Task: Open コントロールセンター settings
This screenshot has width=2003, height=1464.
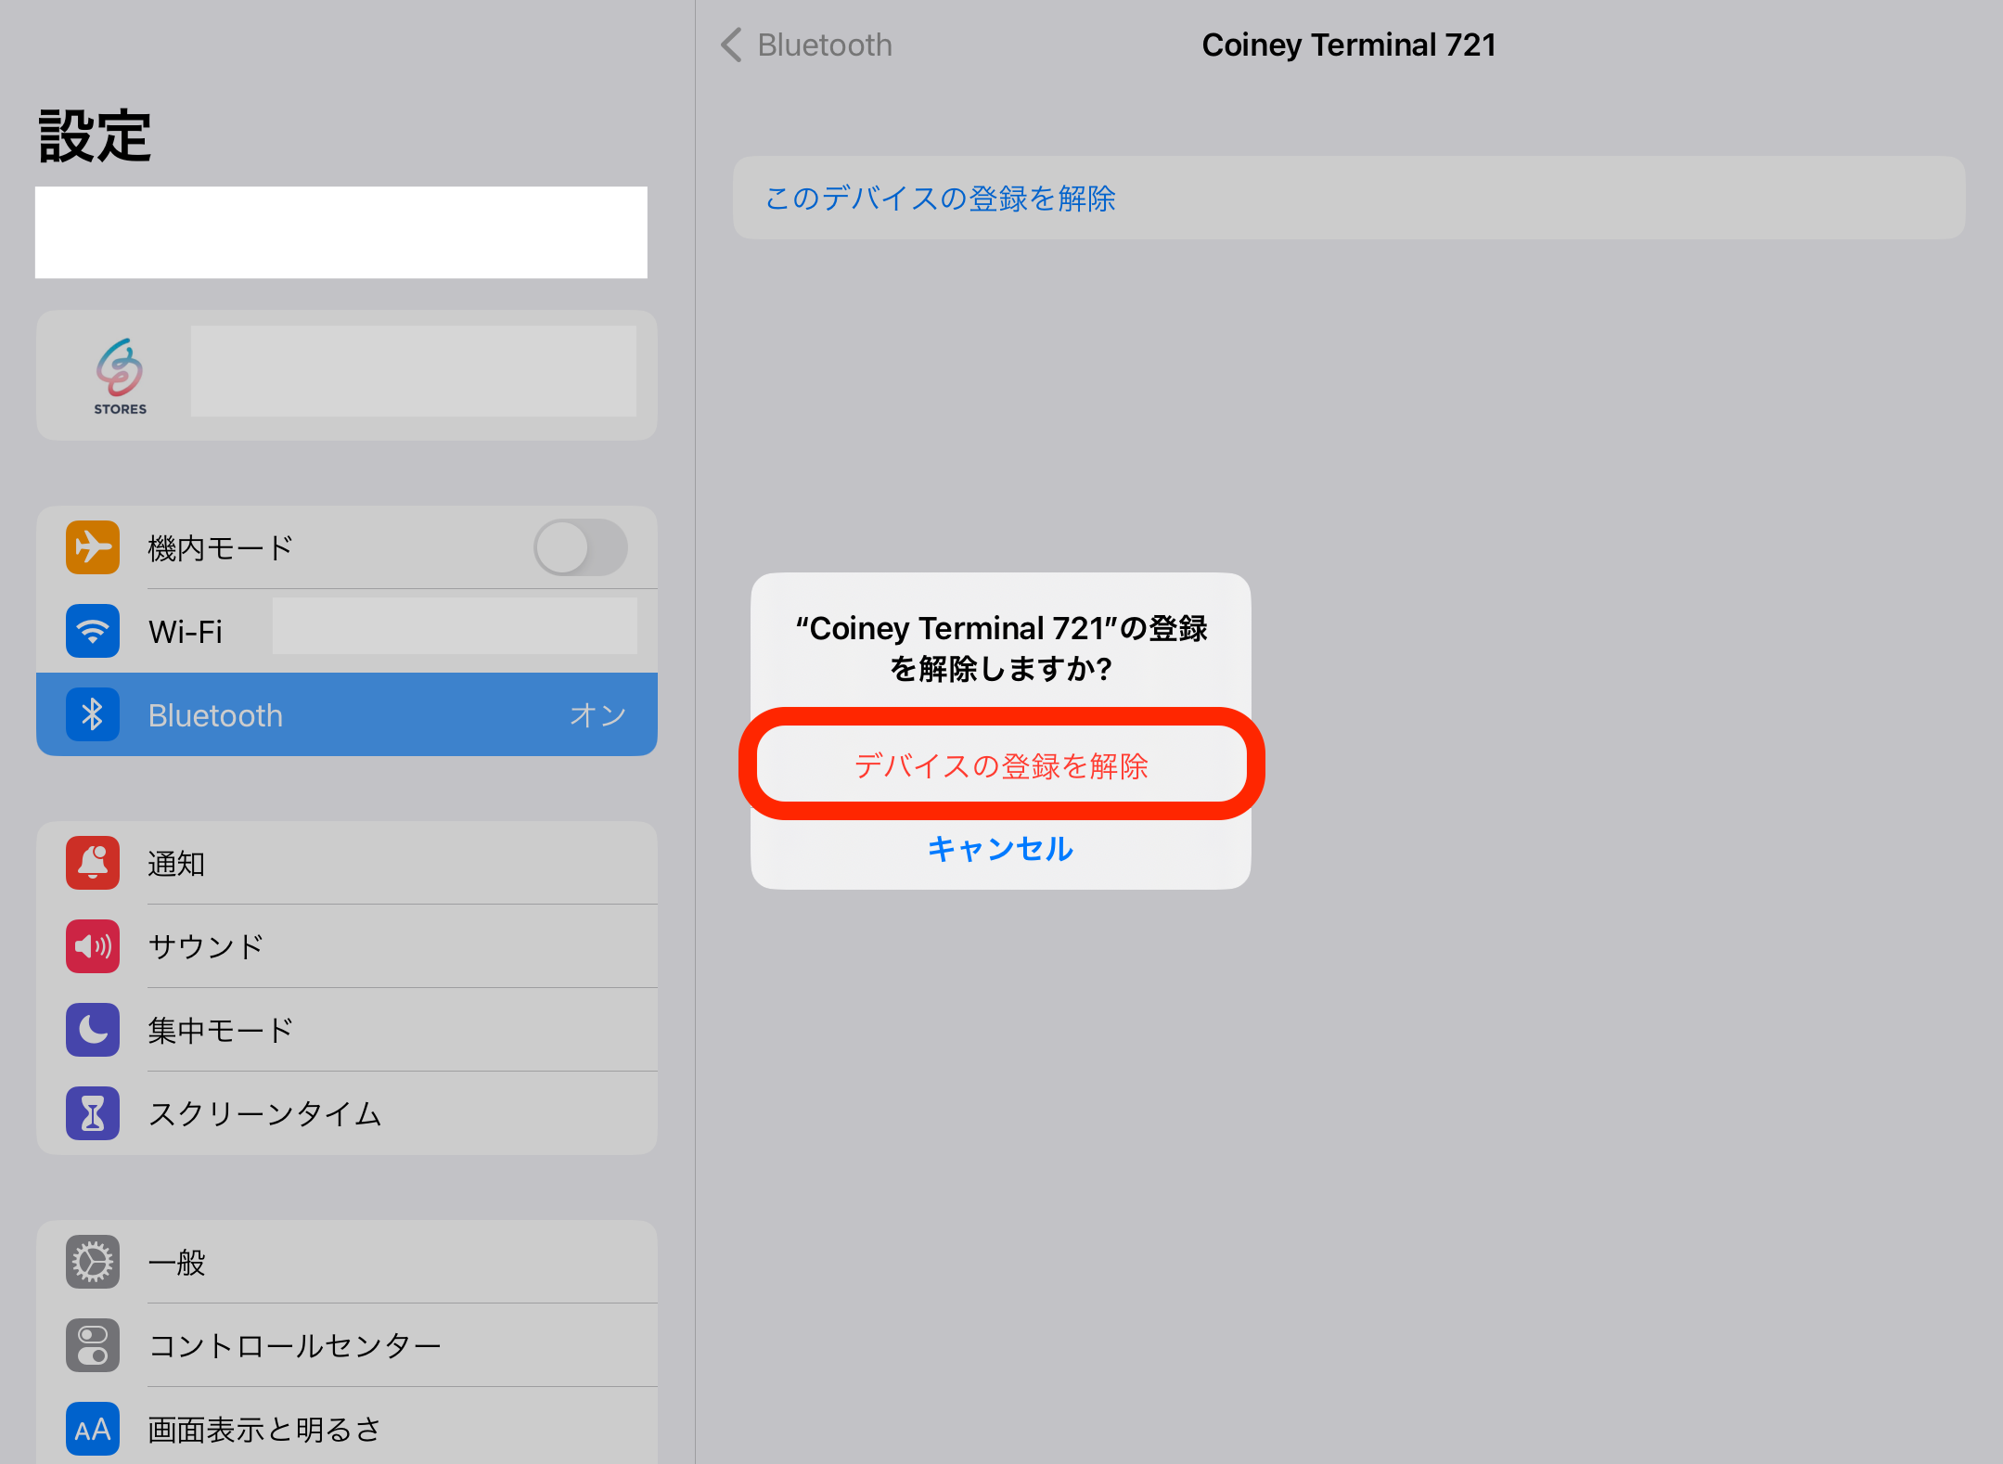Action: [x=347, y=1345]
